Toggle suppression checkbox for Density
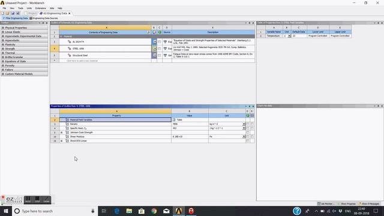The image size is (384, 216). pos(248,124)
